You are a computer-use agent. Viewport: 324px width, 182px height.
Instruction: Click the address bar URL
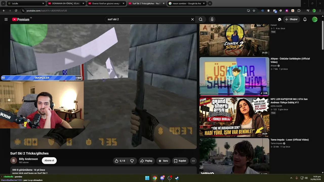coord(47,11)
